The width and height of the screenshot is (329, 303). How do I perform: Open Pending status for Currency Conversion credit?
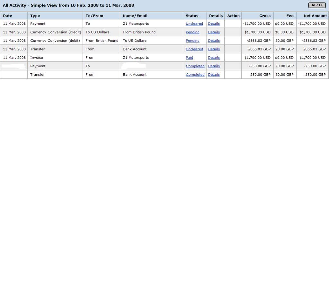point(192,32)
